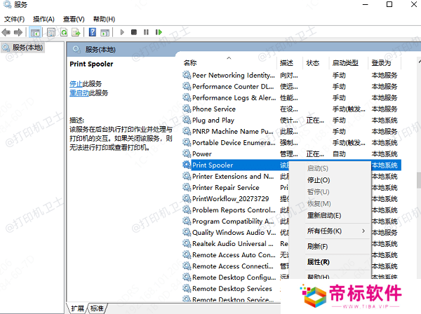
Task: Click the Back arrow in toolbar
Action: pos(8,32)
